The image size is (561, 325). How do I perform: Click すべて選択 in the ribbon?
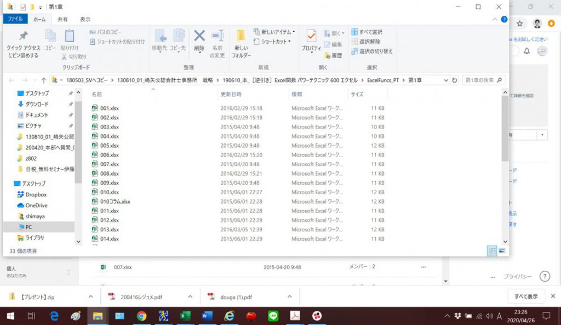[x=367, y=32]
